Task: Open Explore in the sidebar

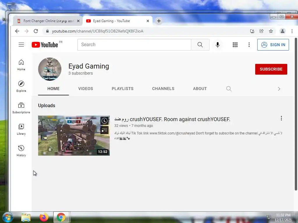Action: (x=21, y=87)
